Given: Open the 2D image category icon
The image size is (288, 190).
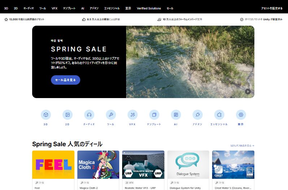Looking at the screenshot, I should click(68, 115).
